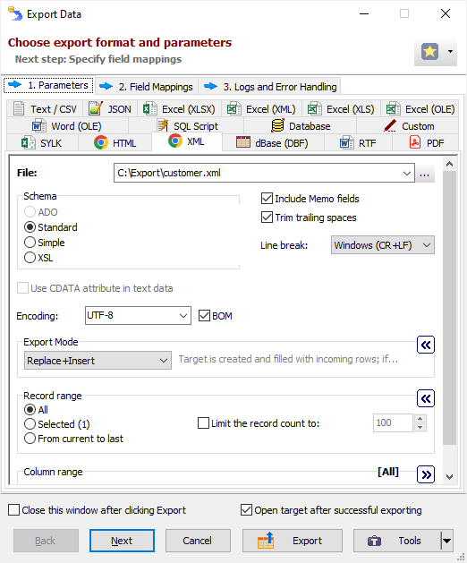
Task: Open the Encoding UTF-8 dropdown
Action: 138,316
